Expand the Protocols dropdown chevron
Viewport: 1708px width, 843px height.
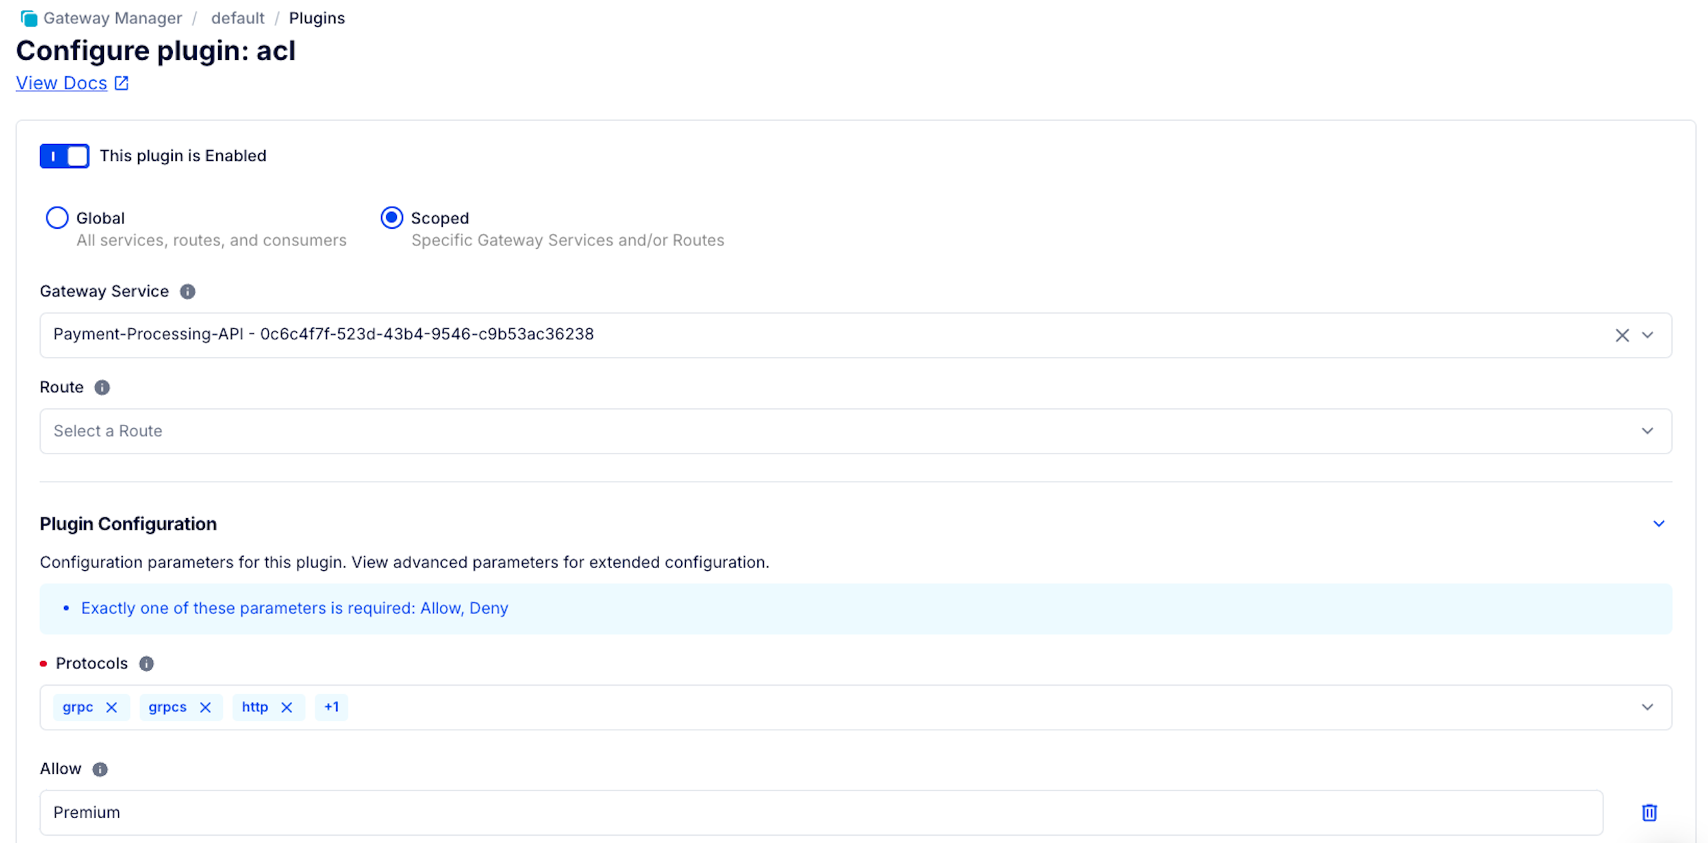(x=1647, y=707)
